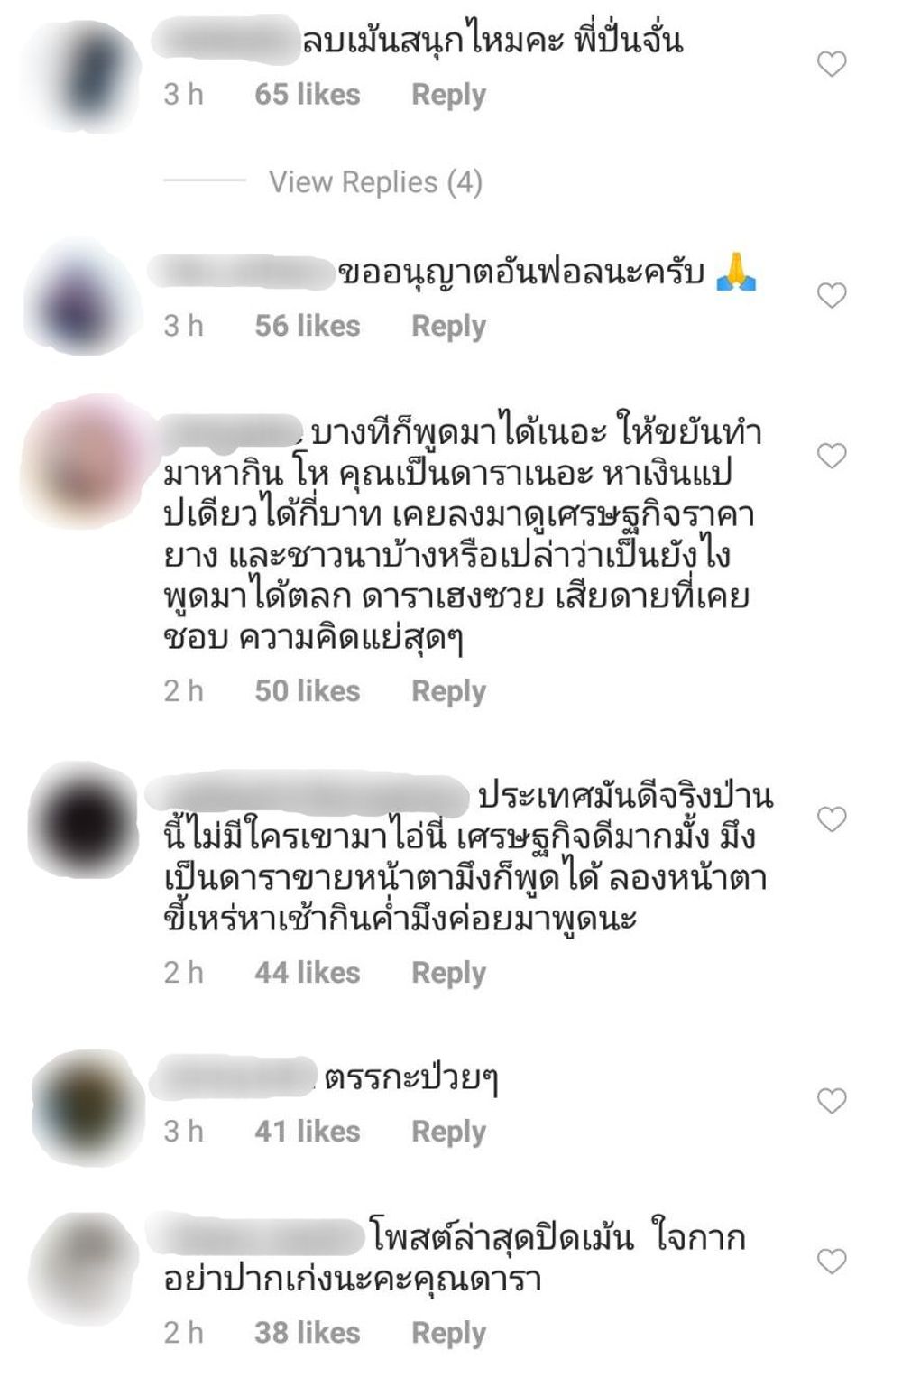Image resolution: width=902 pixels, height=1387 pixels.
Task: Open the 44 likes count list
Action: (x=307, y=972)
